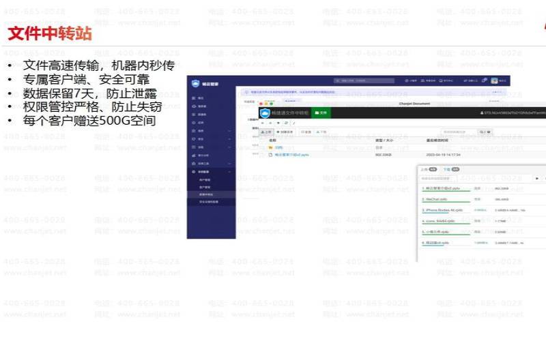Click the Chanjet Document window title
The image size is (546, 341).
pos(414,104)
